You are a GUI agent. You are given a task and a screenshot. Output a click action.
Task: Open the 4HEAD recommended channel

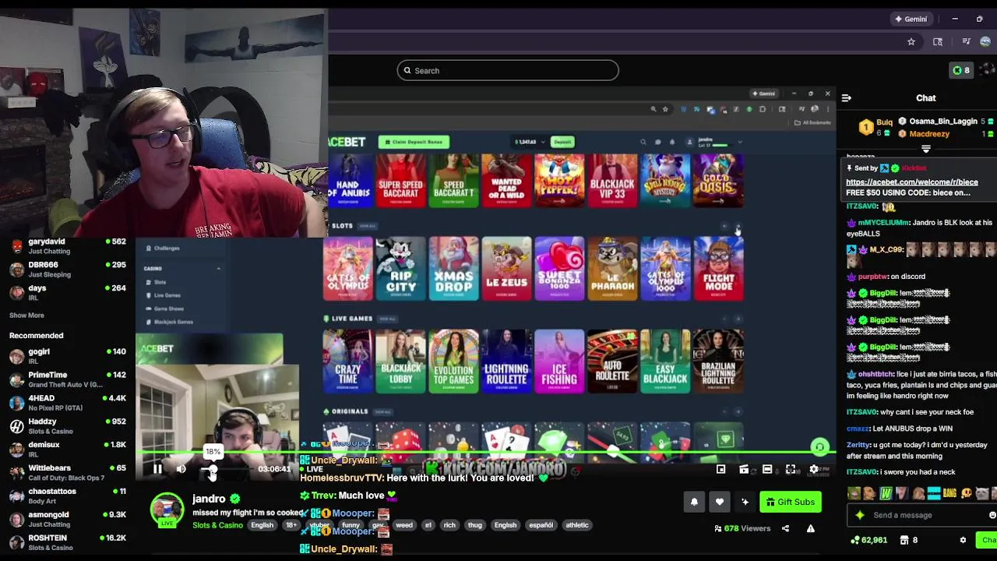pyautogui.click(x=68, y=403)
